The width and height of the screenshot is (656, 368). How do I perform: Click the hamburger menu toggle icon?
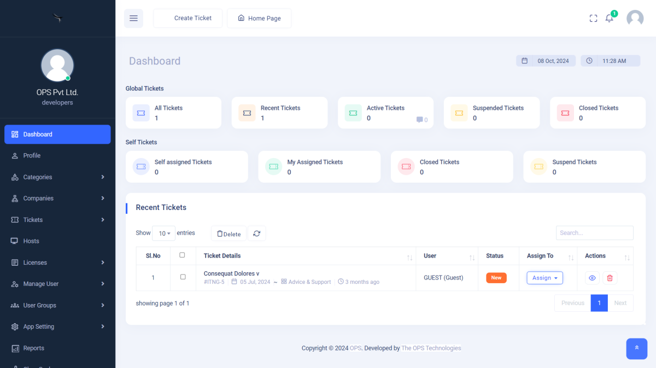[x=133, y=18]
